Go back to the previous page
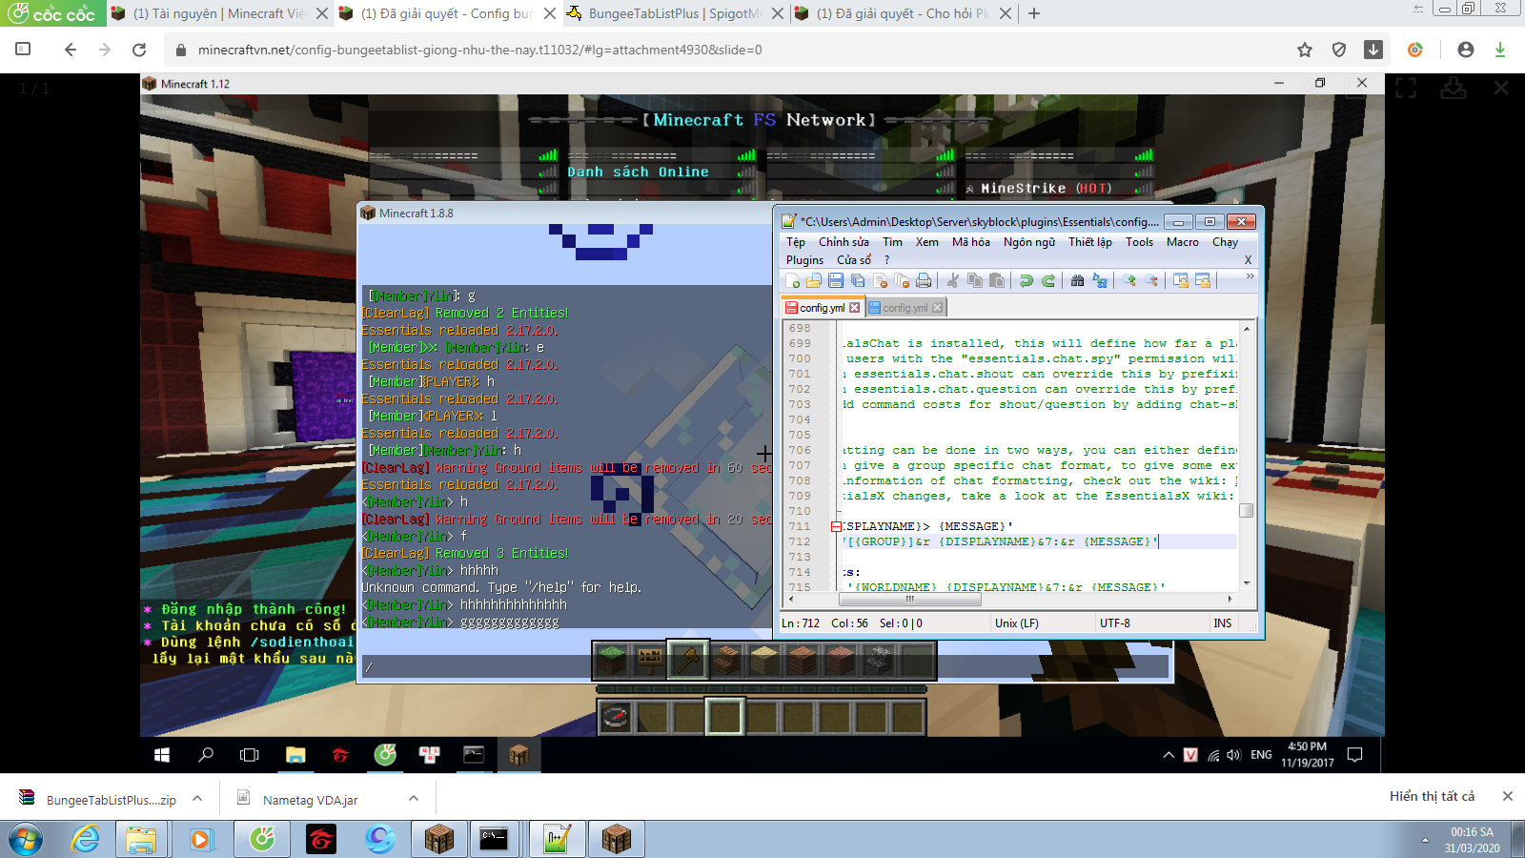1525x858 pixels. [x=70, y=50]
